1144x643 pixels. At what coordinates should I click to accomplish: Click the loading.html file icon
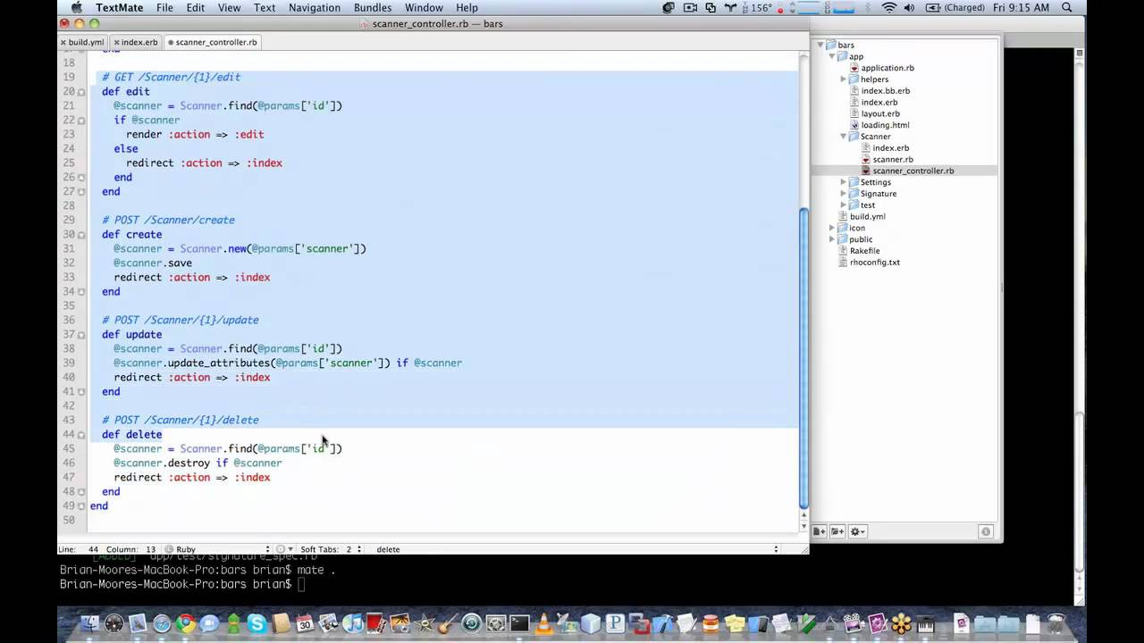[x=854, y=125]
